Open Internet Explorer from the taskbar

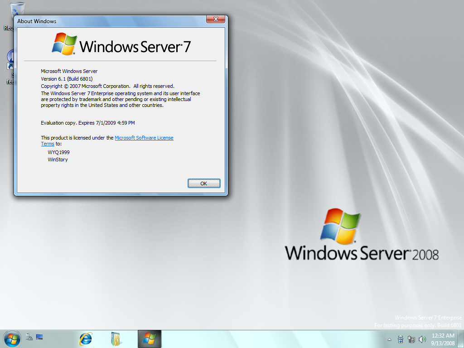point(86,339)
